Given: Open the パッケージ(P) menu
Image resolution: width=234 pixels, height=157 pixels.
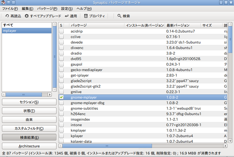Looking at the screenshot, I should [47, 9].
